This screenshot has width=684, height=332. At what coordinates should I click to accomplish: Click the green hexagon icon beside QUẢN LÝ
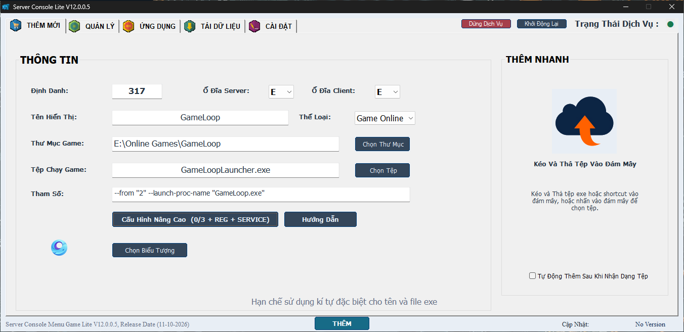[x=74, y=26]
